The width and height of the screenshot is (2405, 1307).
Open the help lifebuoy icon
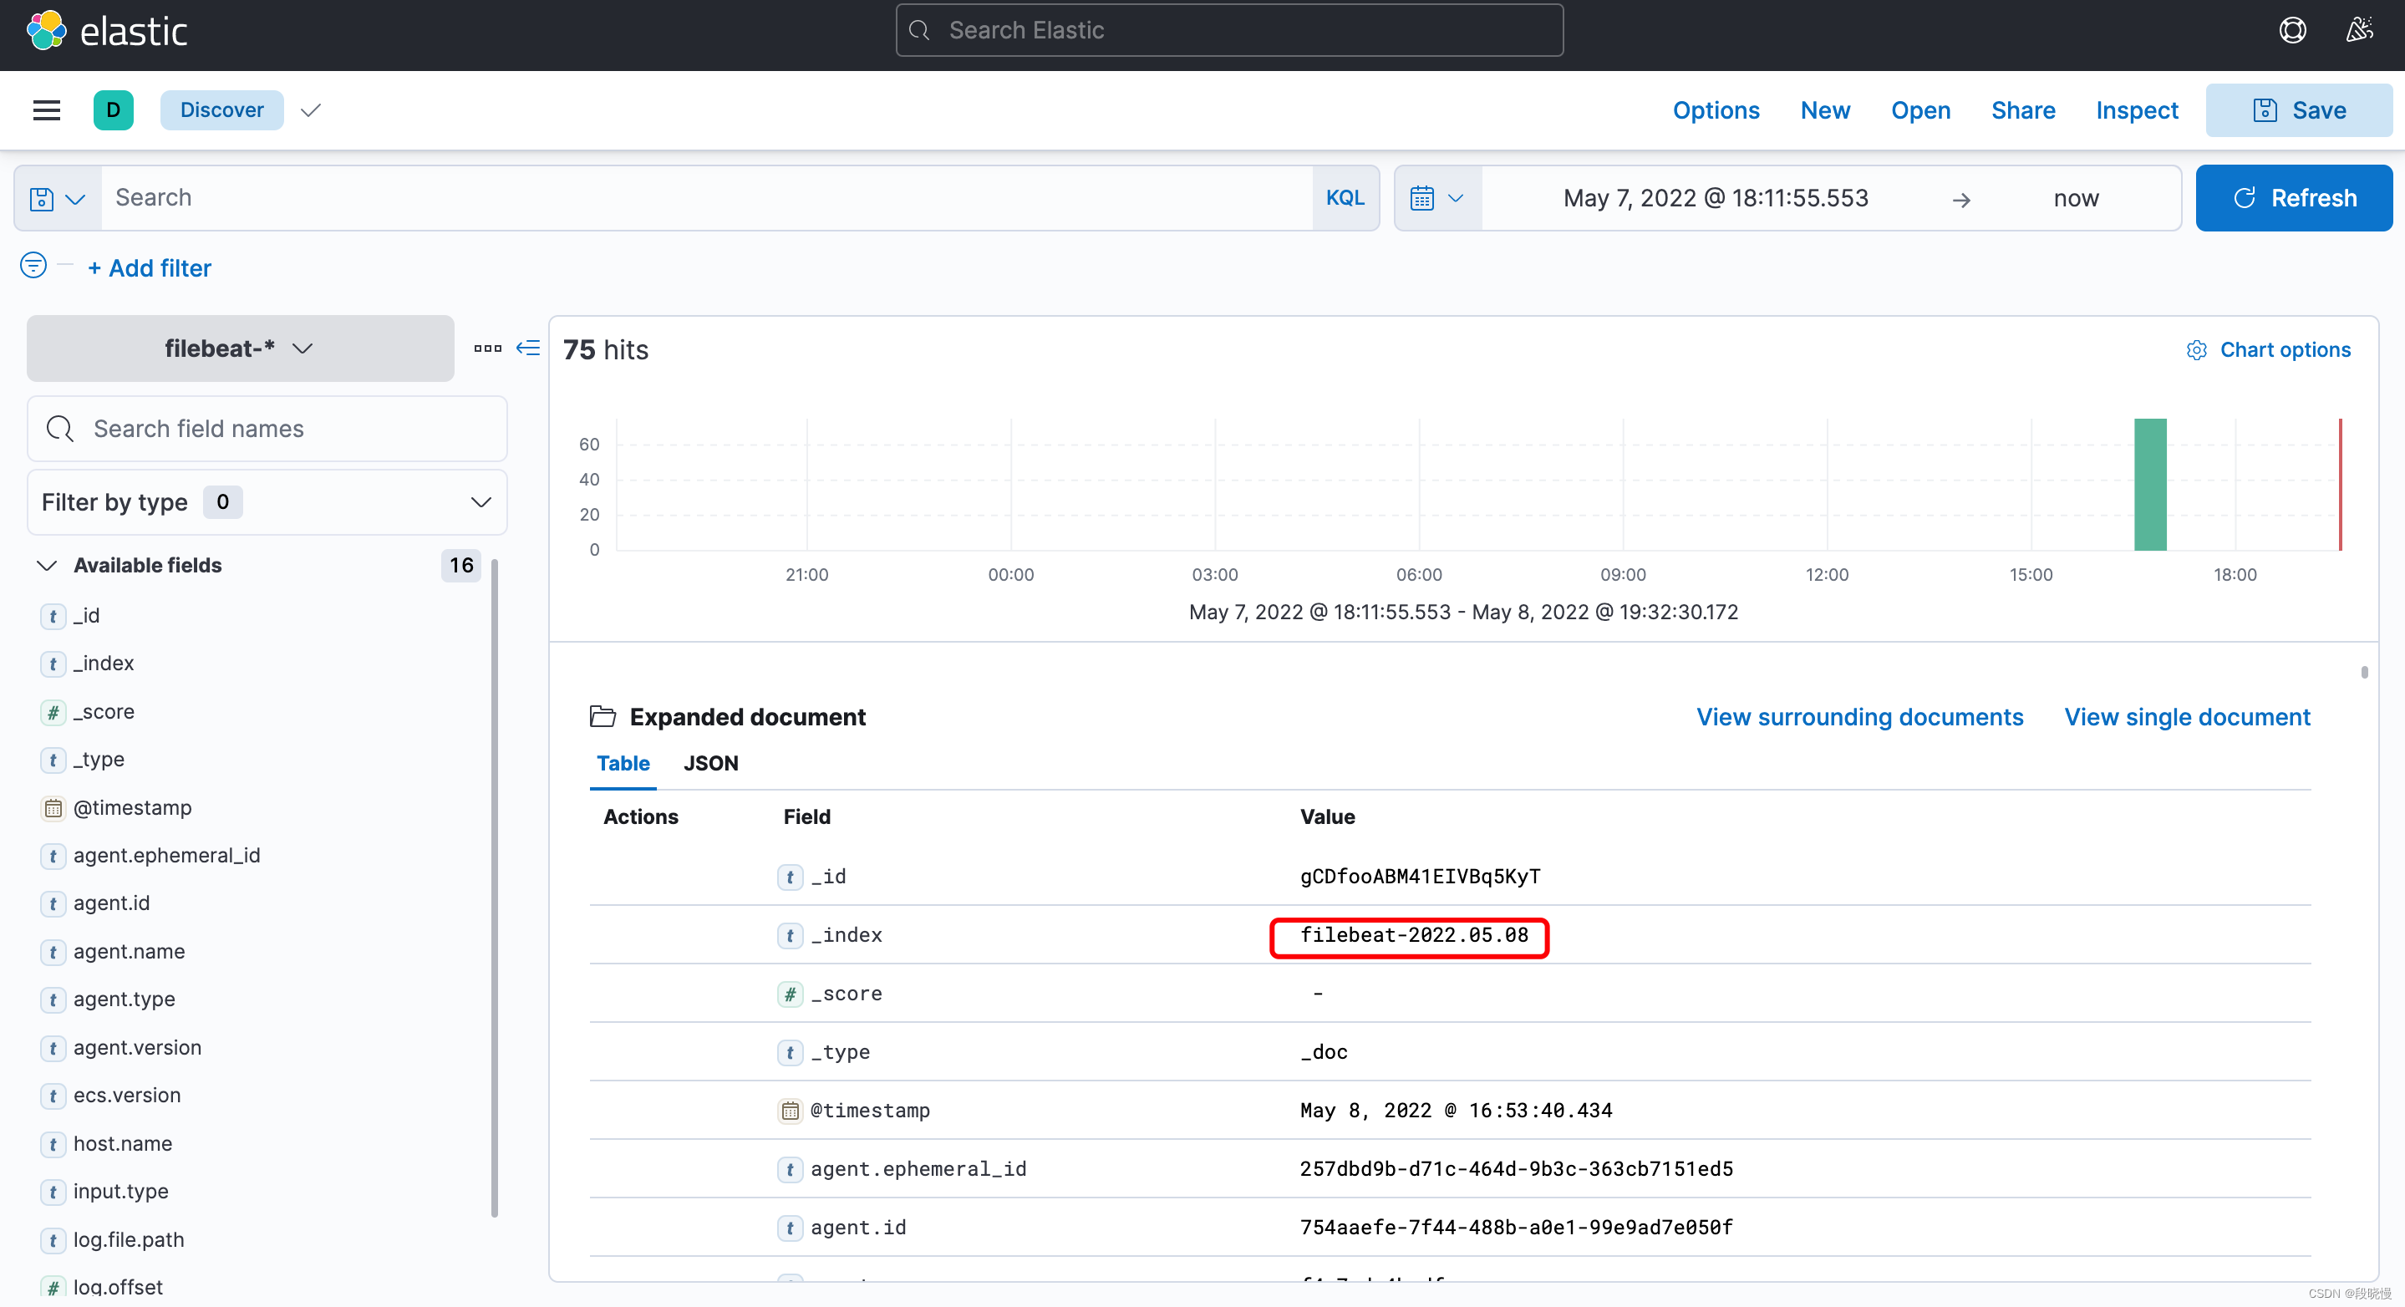pos(2292,31)
